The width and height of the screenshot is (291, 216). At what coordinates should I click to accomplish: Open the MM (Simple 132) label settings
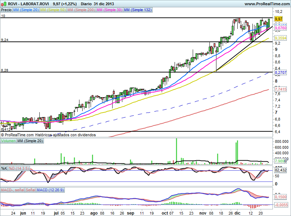click(138, 10)
